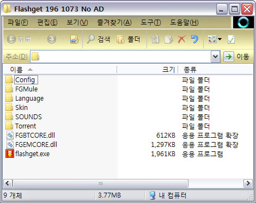256x203 pixels.
Task: Select the FGMule folder icon
Action: tap(9, 89)
